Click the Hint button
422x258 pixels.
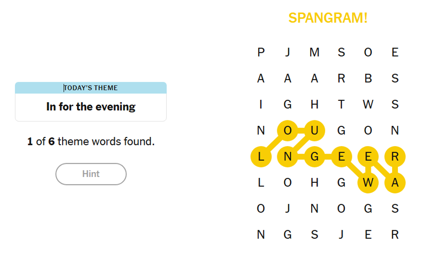91,174
